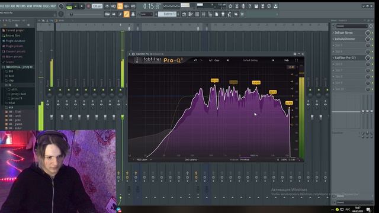Open DeEsser Stereo effect slot
Viewport: 379px width, 213px height.
click(x=343, y=33)
